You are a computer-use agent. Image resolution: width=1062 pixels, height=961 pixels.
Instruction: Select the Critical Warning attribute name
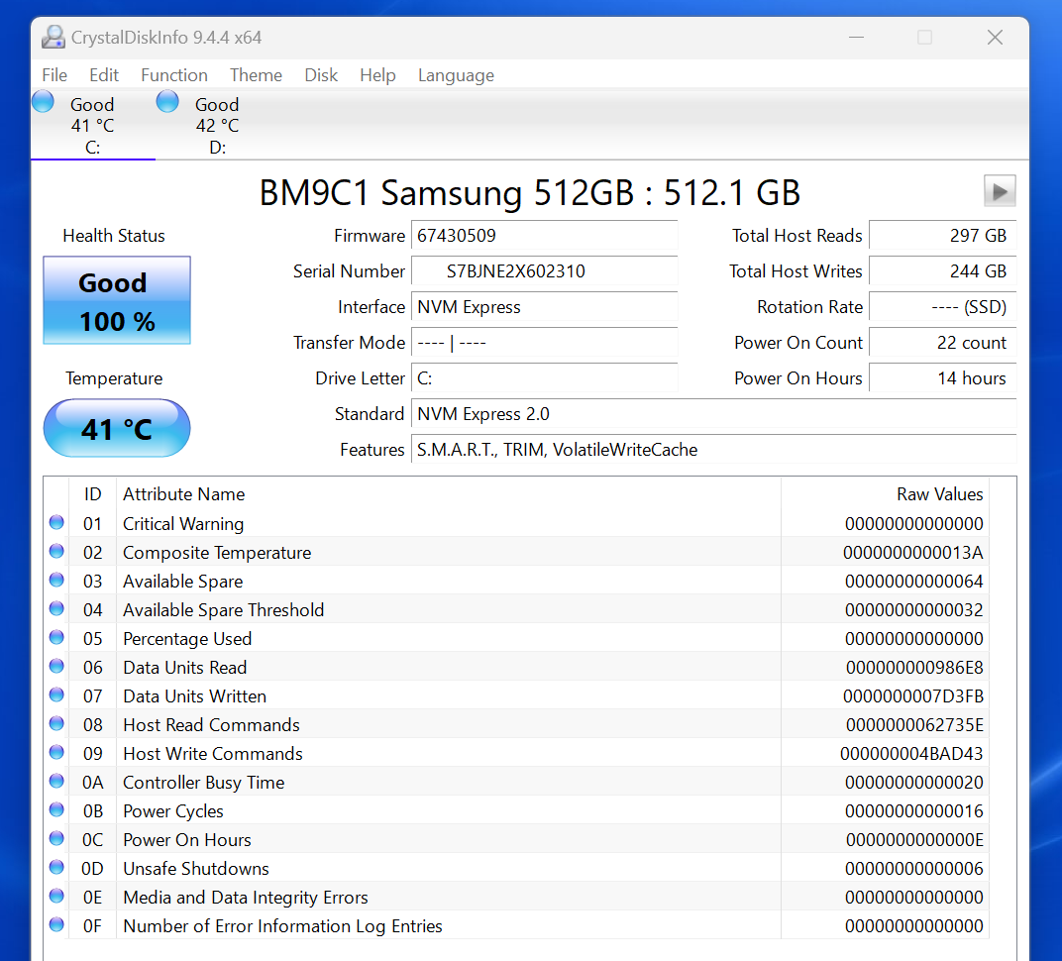[183, 523]
